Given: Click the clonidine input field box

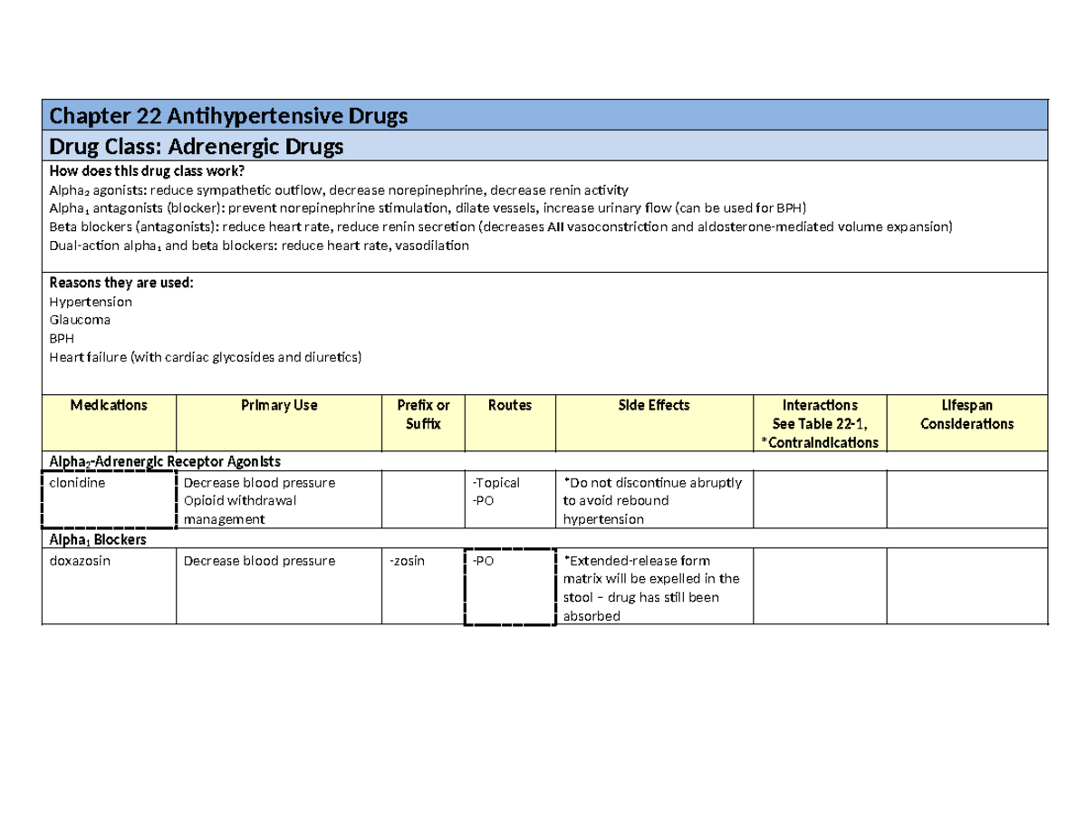Looking at the screenshot, I should pyautogui.click(x=107, y=499).
